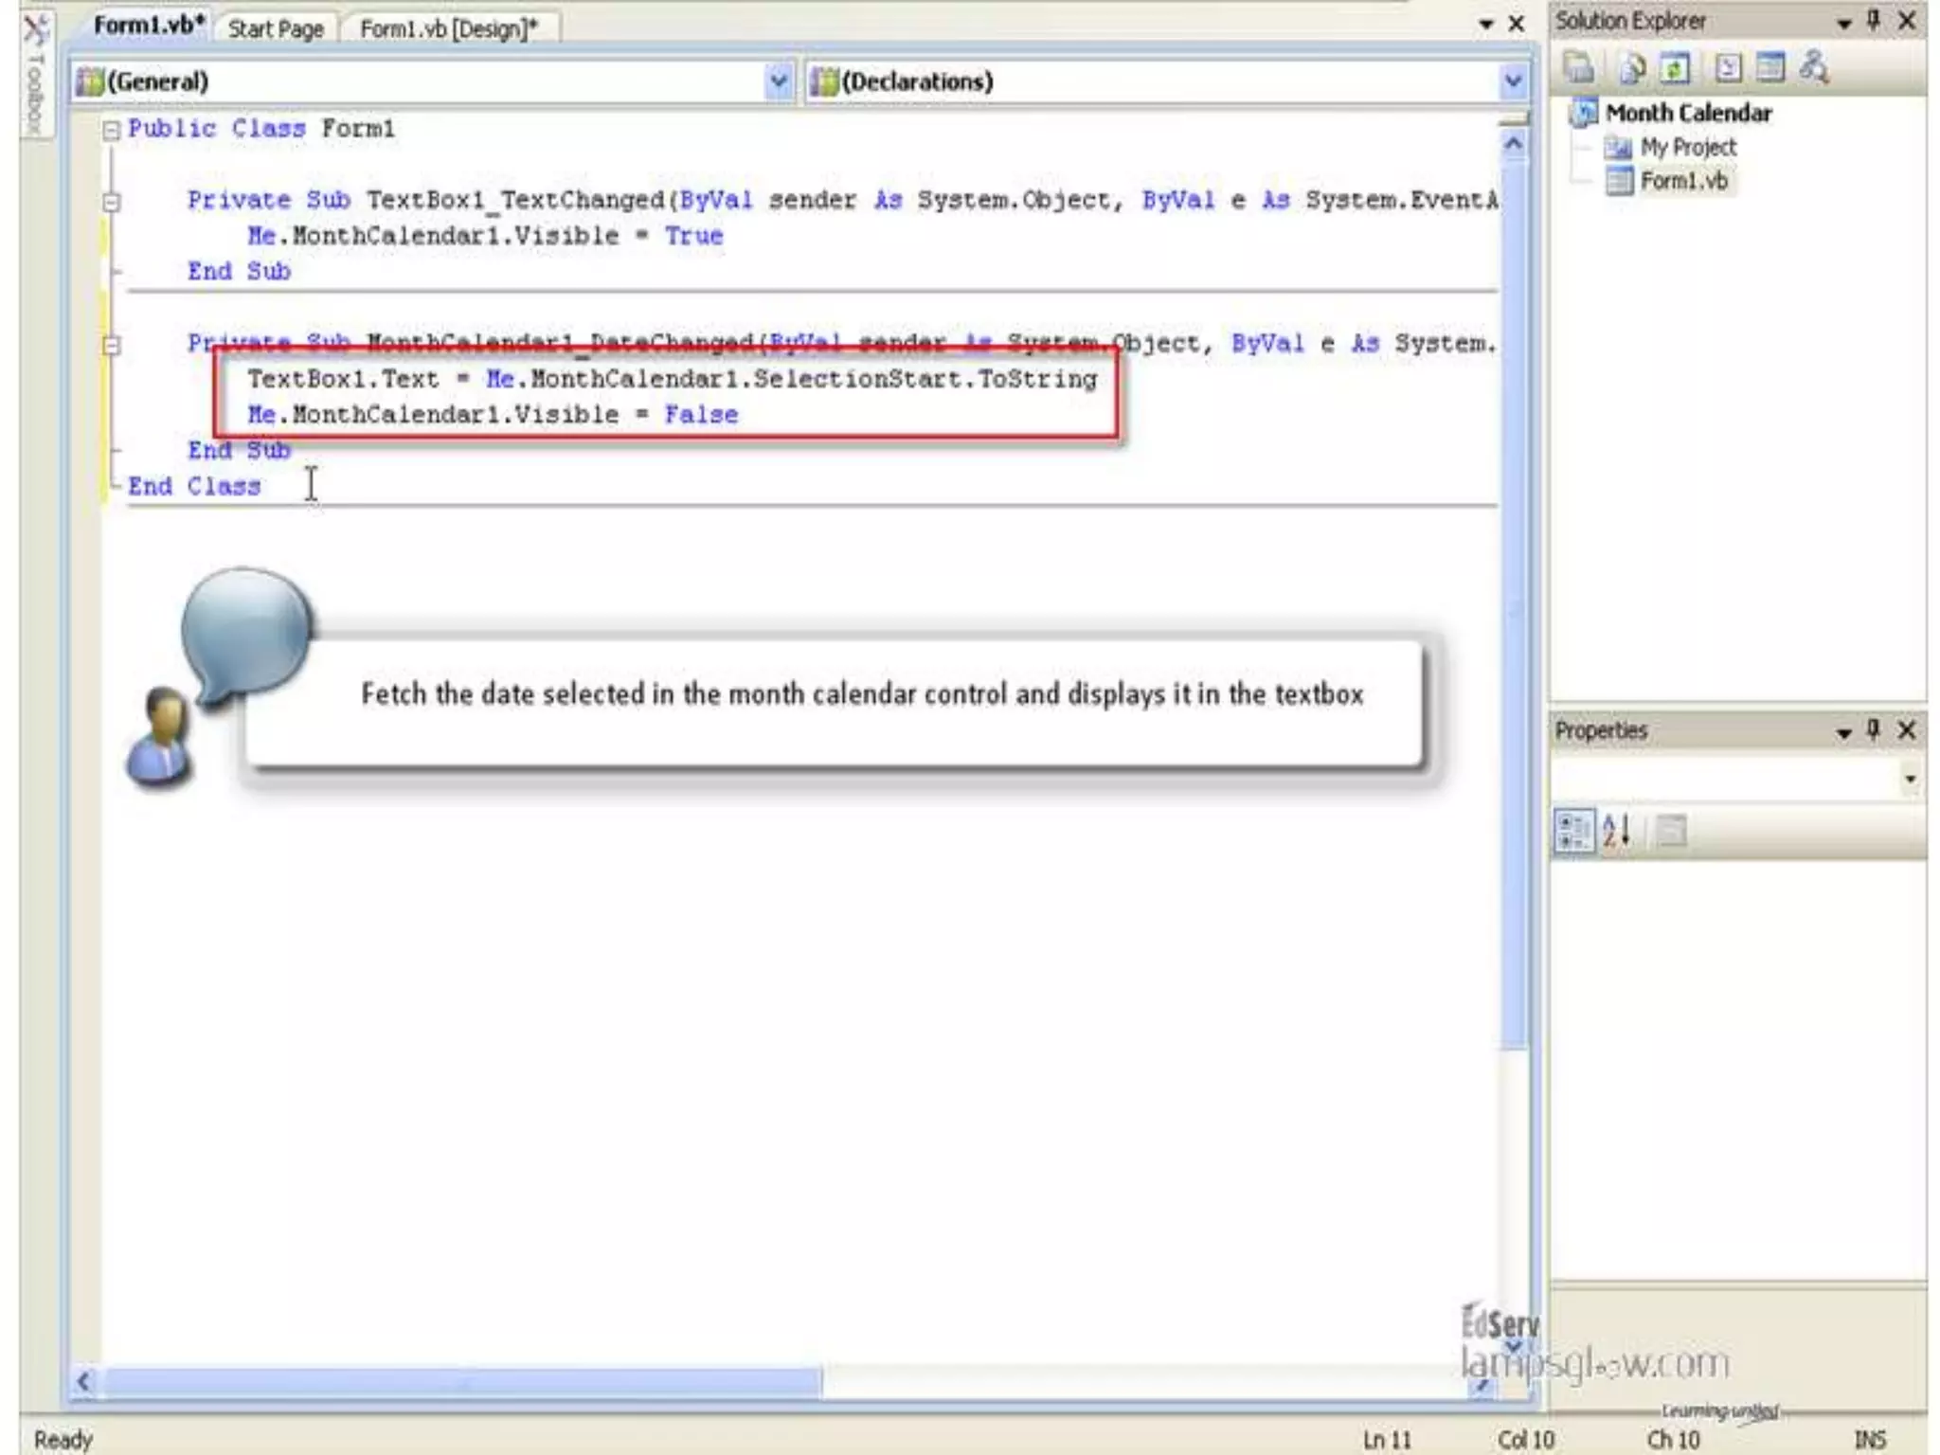Click the View Class Diagram icon
Screen dimensions: 1940x1455
click(1814, 67)
